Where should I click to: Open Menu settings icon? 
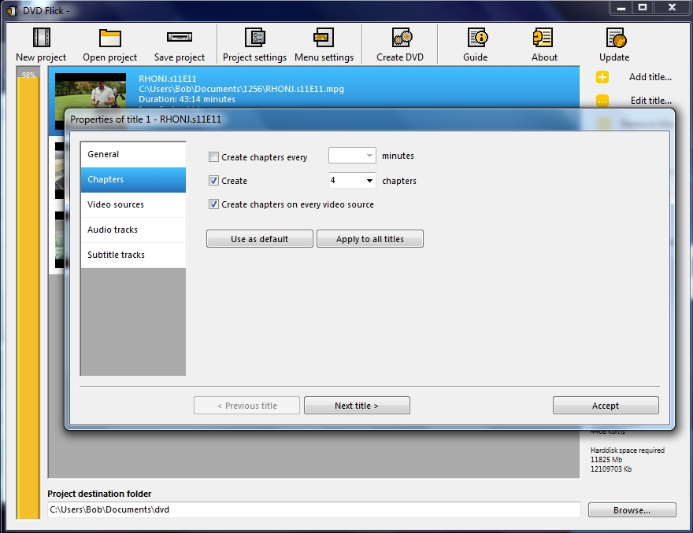click(x=324, y=38)
